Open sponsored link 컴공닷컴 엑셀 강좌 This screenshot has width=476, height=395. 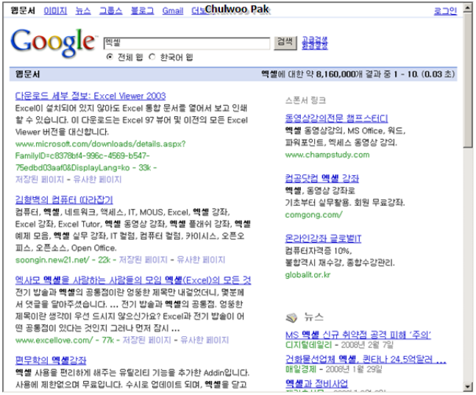tap(322, 178)
